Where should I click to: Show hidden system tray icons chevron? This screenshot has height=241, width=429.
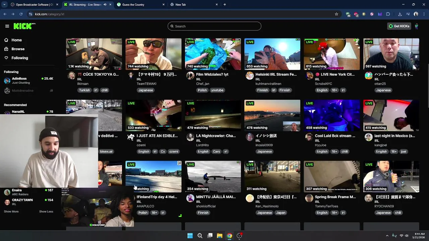tap(387, 236)
